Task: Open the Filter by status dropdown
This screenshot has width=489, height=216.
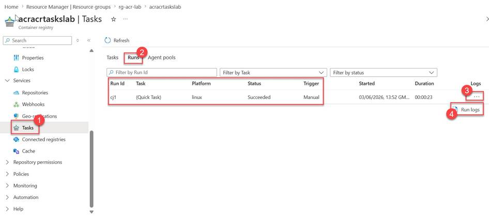Action: 384,73
